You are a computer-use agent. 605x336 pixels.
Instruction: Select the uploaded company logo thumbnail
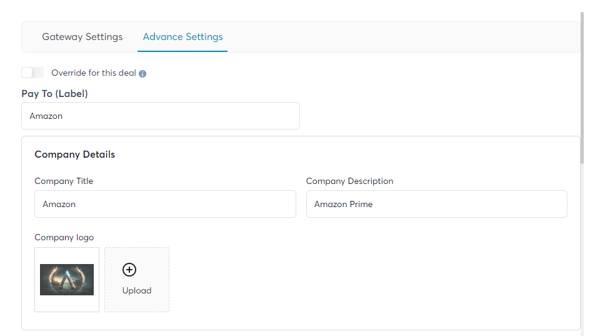coord(67,280)
